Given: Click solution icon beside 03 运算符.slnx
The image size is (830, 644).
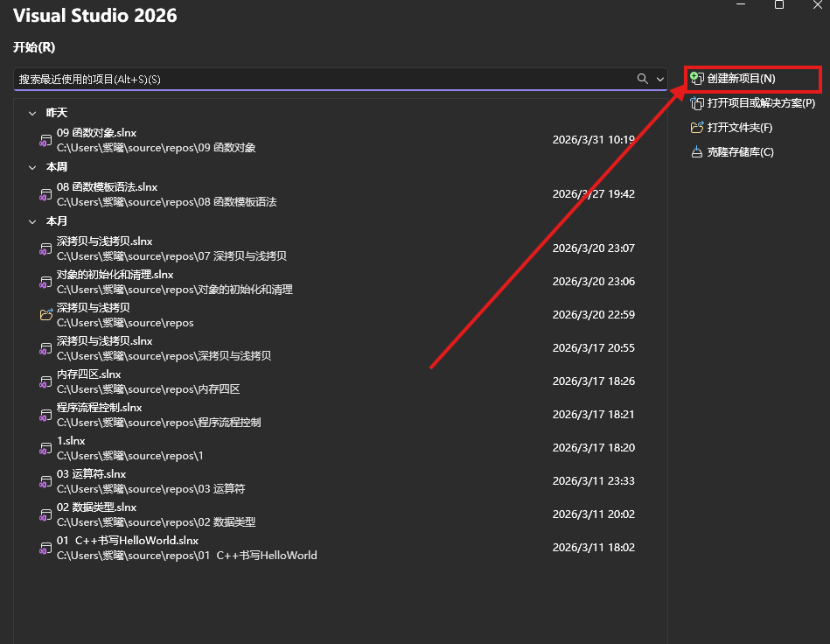Looking at the screenshot, I should [x=45, y=482].
